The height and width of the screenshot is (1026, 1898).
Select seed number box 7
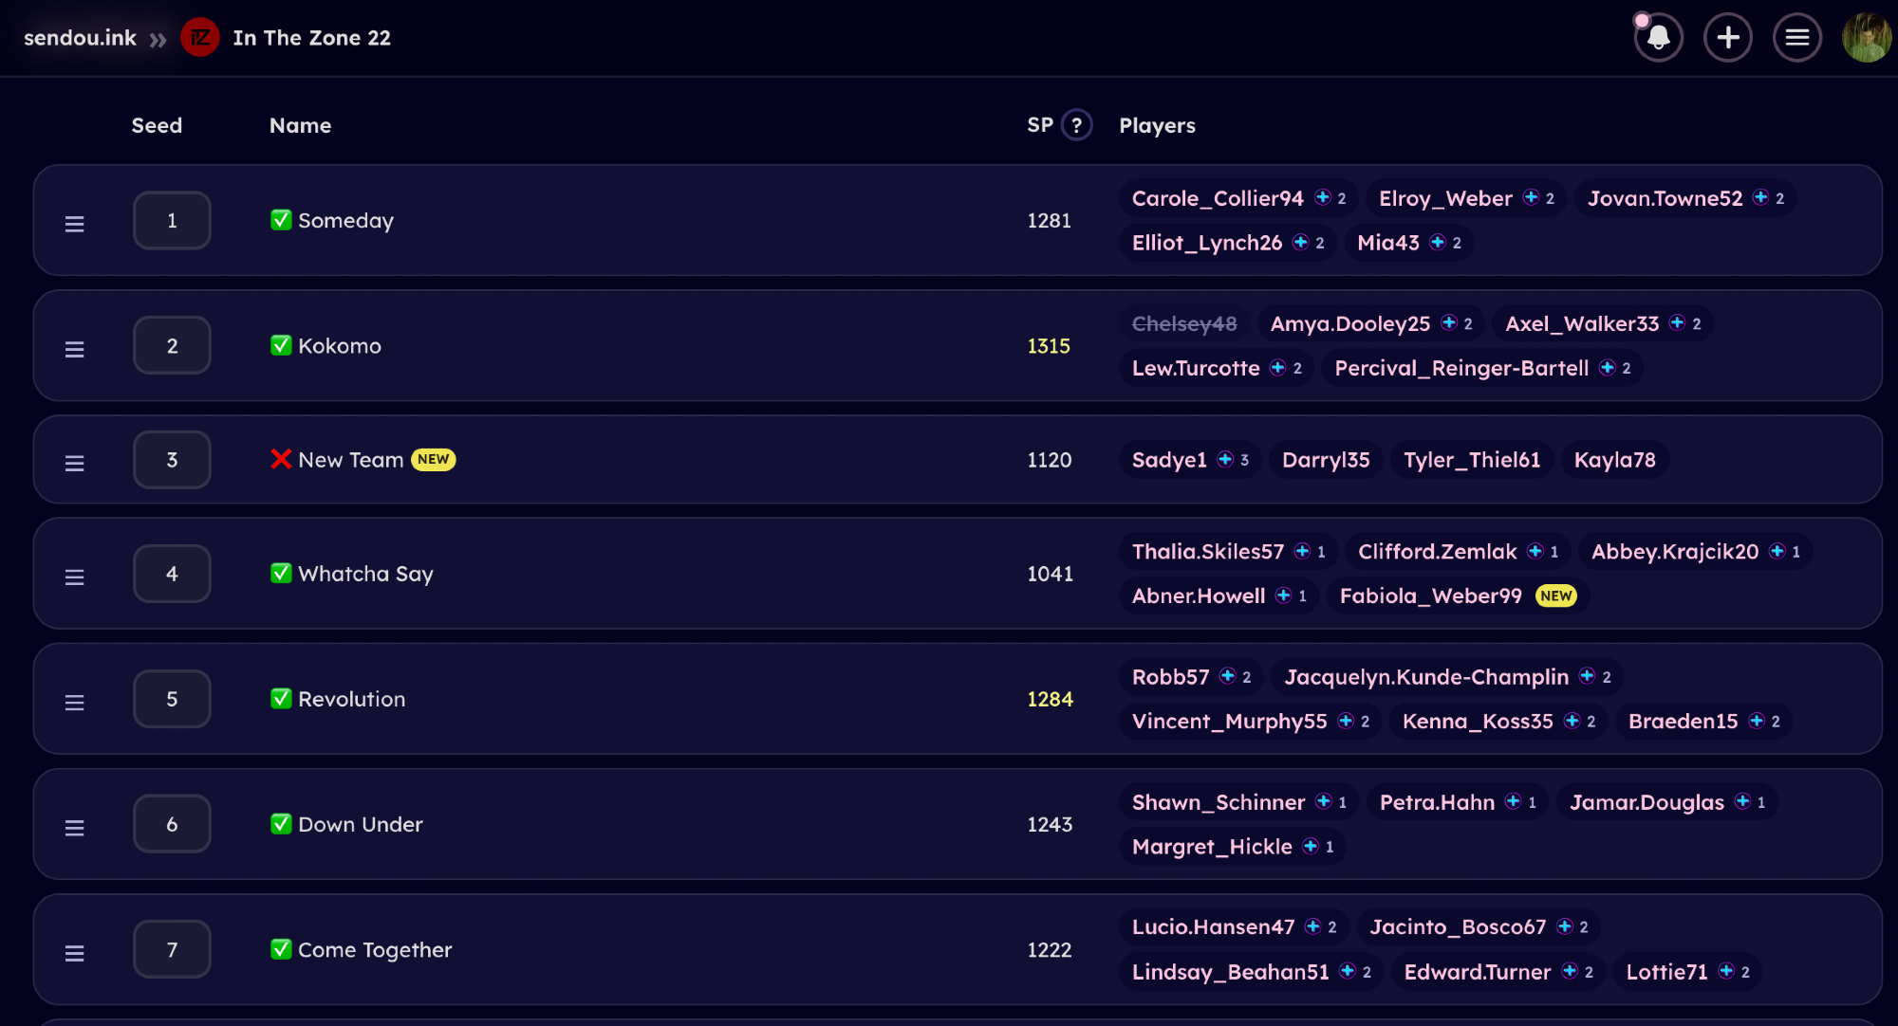click(172, 949)
